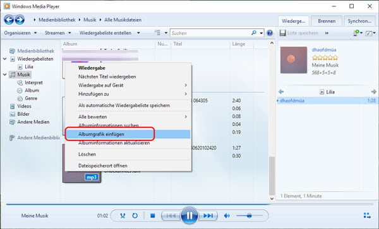This screenshot has height=229, width=379.
Task: Expand the view options dropdown arrow
Action: (x=166, y=33)
